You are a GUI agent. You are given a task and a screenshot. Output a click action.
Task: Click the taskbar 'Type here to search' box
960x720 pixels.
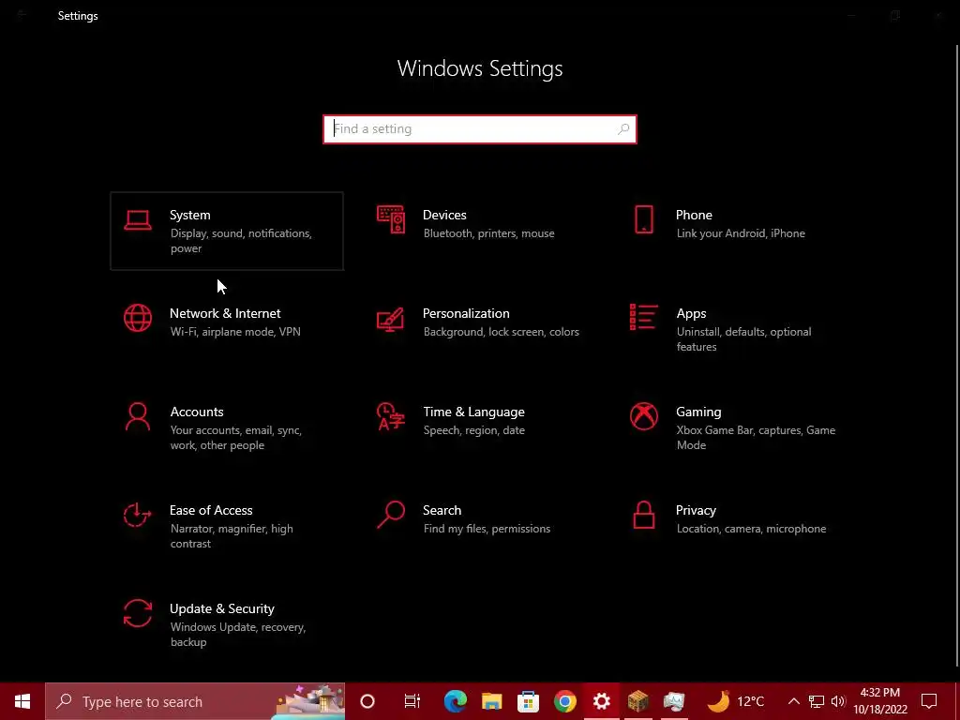point(195,701)
